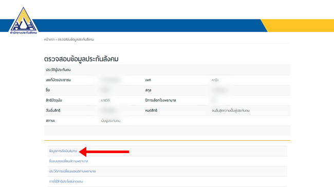Click the สกุล label

(148, 90)
